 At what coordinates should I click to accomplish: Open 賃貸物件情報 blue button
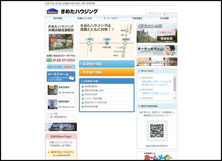tap(107, 64)
